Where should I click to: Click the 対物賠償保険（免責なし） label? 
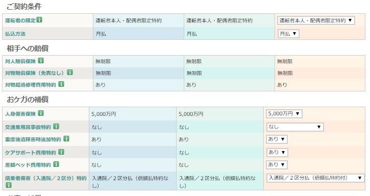(x=35, y=73)
